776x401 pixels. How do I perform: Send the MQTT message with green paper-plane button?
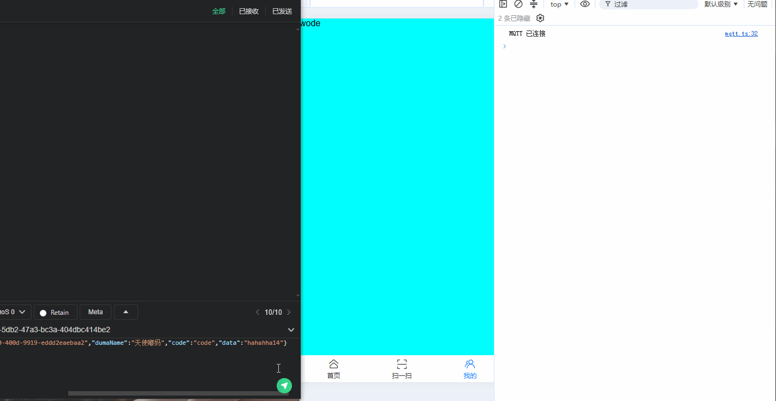[x=284, y=386]
